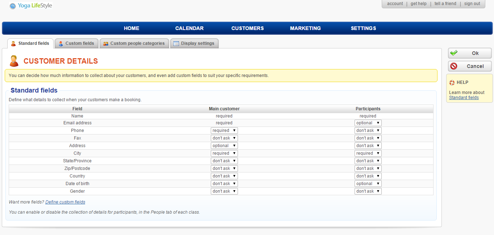Click the Help lifebuoy icon
Screen dimensions: 494x235
[452, 82]
